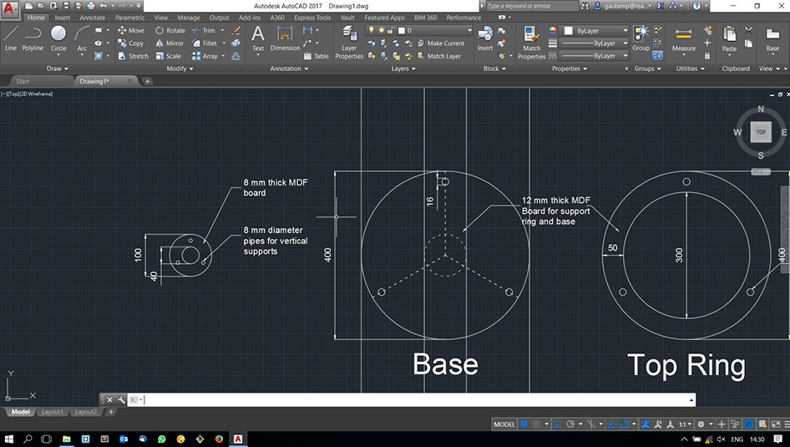Viewport: 790px width, 447px height.
Task: Click the command line input field
Action: click(418, 400)
